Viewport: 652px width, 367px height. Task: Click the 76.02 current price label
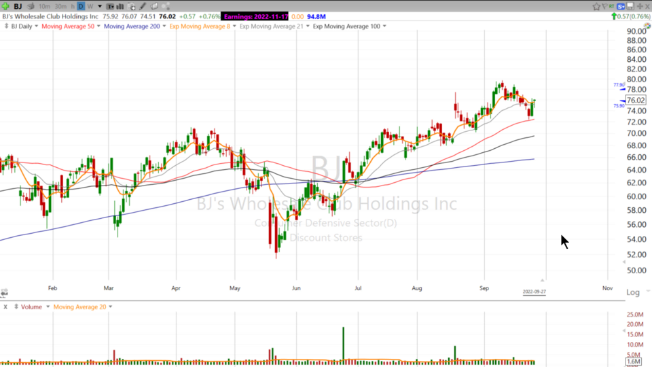[636, 101]
